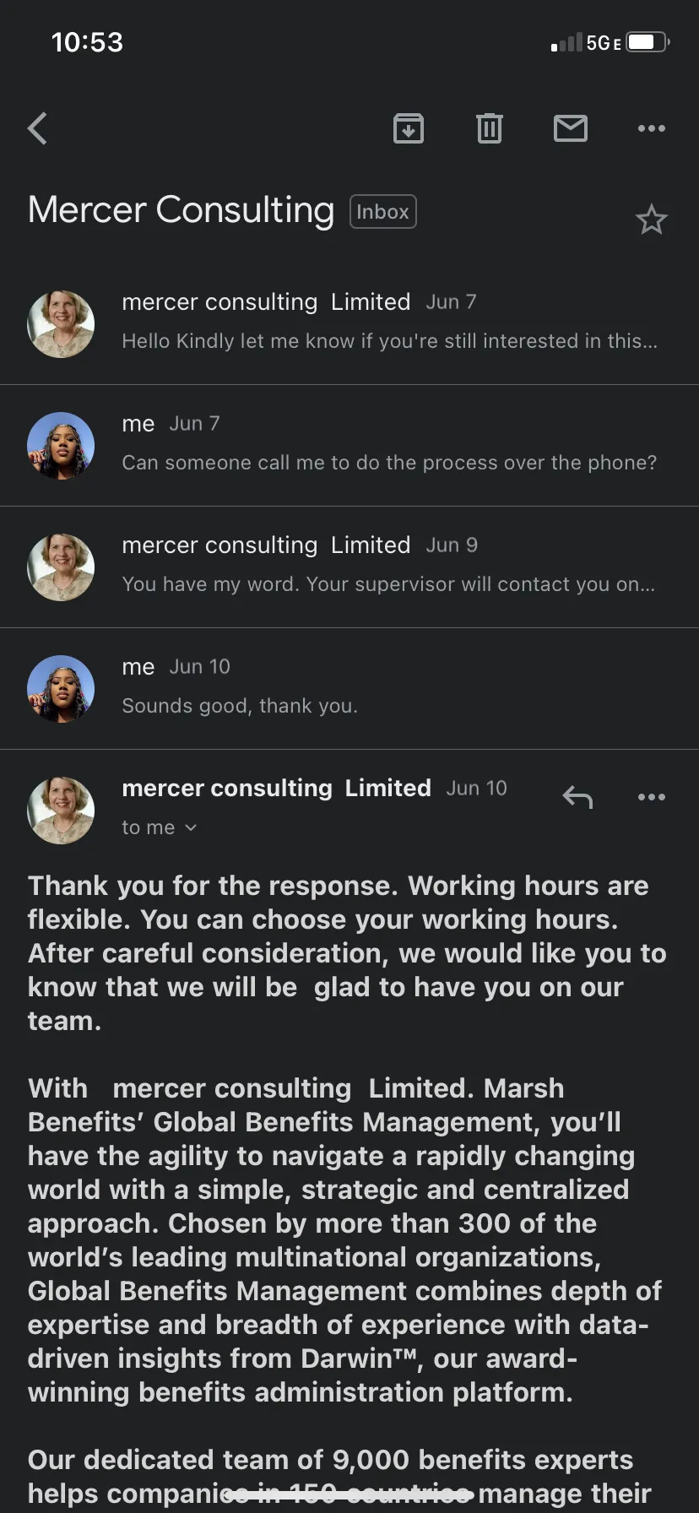This screenshot has height=1513, width=699.
Task: Star the Mercer Consulting conversation
Action: coord(651,220)
